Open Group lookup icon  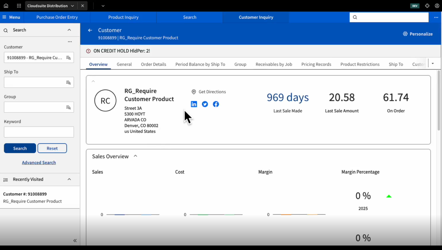tap(68, 108)
